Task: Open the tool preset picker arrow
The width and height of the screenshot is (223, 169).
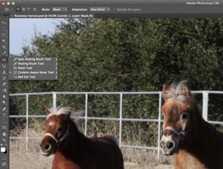Action: pyautogui.click(x=12, y=9)
